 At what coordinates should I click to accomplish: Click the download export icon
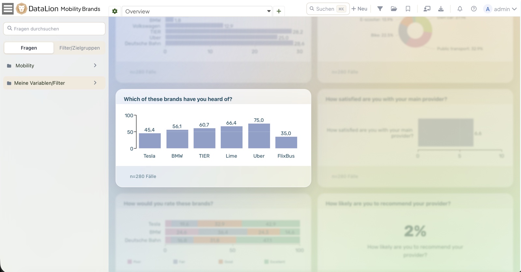441,9
